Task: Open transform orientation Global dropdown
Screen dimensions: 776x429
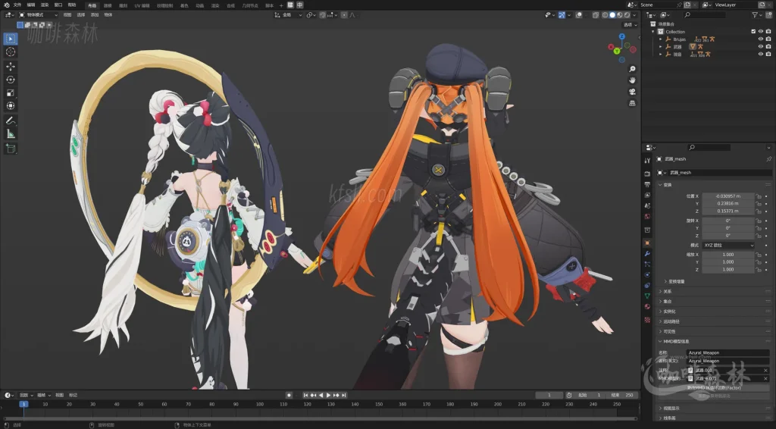Action: pos(289,15)
